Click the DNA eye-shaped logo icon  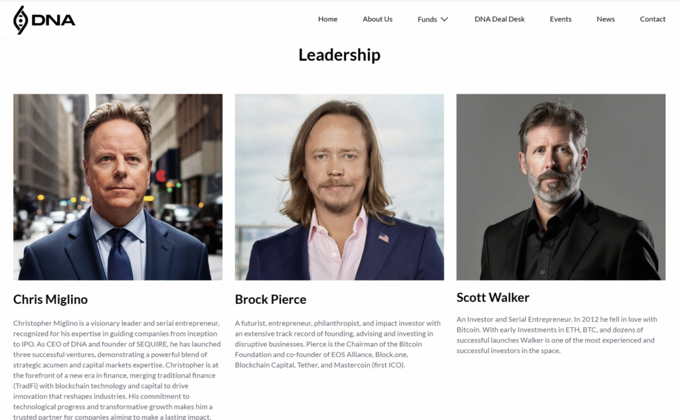click(x=21, y=20)
